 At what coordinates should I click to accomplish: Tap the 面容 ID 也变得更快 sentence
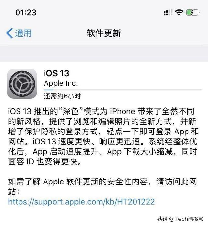45,162
